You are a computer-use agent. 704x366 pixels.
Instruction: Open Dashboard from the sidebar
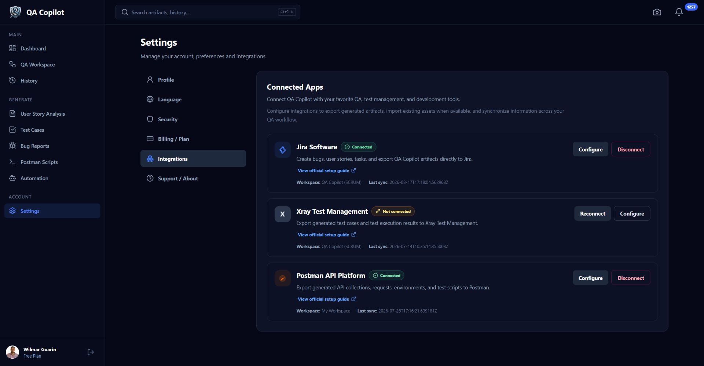pyautogui.click(x=52, y=48)
